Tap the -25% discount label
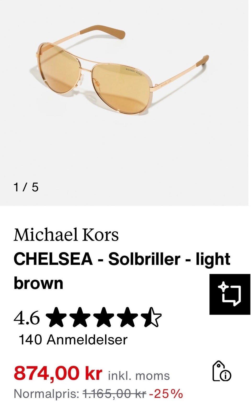This screenshot has width=251, height=405. 166,394
